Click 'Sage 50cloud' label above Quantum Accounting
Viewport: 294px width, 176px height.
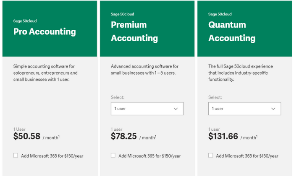tap(220, 14)
